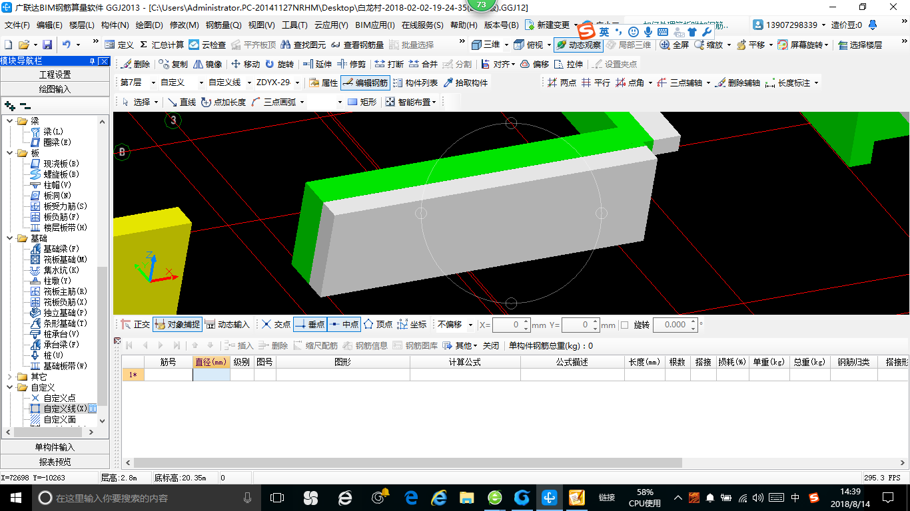This screenshot has width=910, height=511.
Task: Open the 文件(F) menu
Action: [17, 25]
